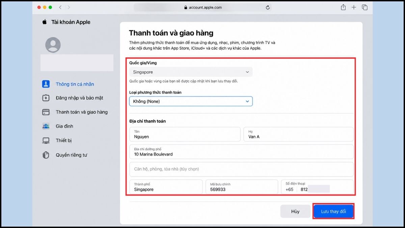Click the Đăng nhập và bảo mật shield icon
This screenshot has width=405, height=228.
46,98
